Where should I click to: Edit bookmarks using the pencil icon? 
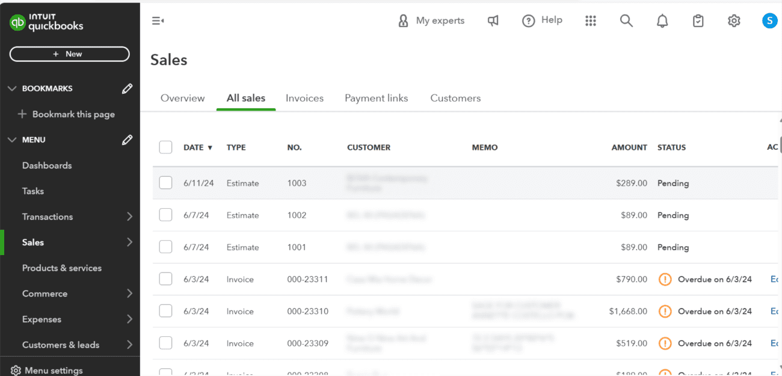[127, 88]
